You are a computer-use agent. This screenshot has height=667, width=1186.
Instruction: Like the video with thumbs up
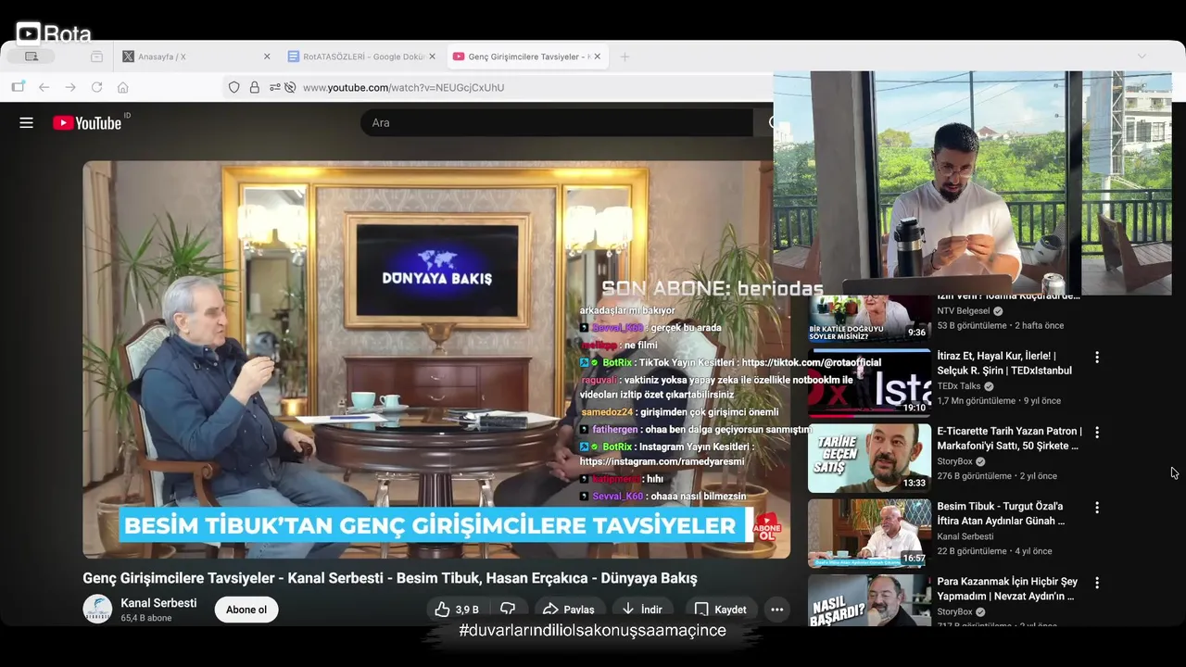coord(457,610)
